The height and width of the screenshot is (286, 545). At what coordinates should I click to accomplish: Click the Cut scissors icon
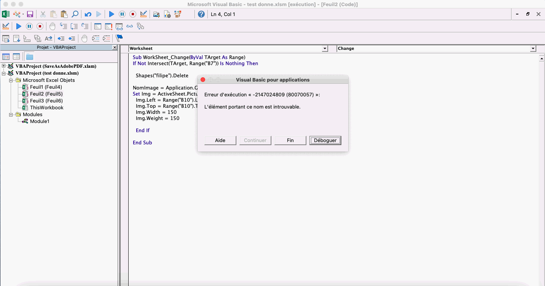pos(43,14)
